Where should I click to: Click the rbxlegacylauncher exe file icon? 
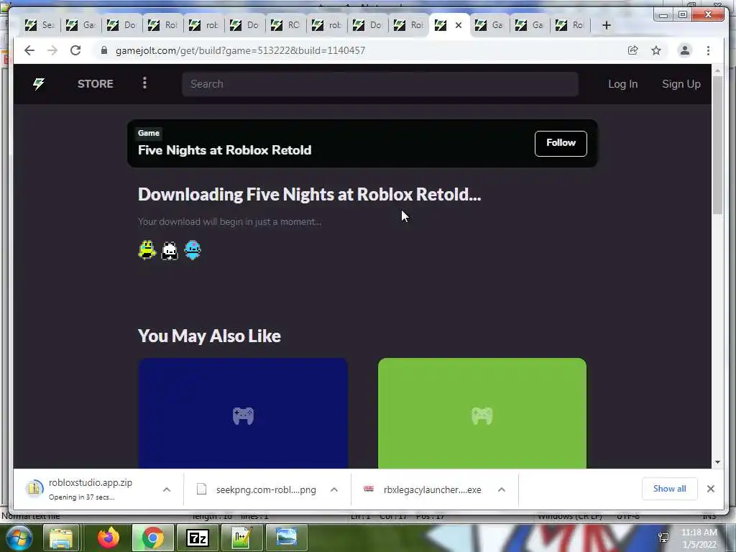(x=369, y=489)
